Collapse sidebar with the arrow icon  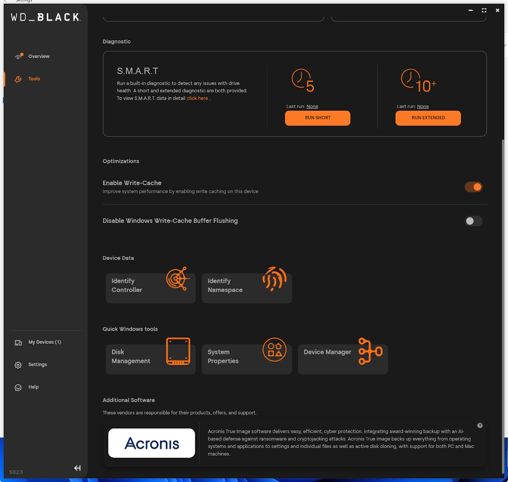[77, 468]
